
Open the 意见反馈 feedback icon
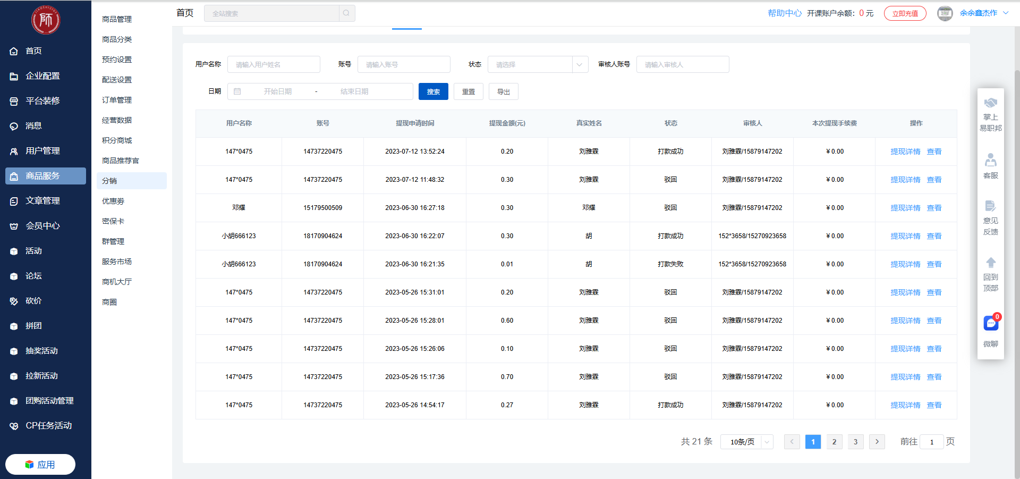pos(991,206)
